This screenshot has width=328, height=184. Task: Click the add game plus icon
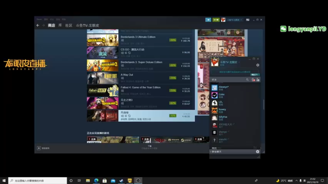[x=39, y=148]
